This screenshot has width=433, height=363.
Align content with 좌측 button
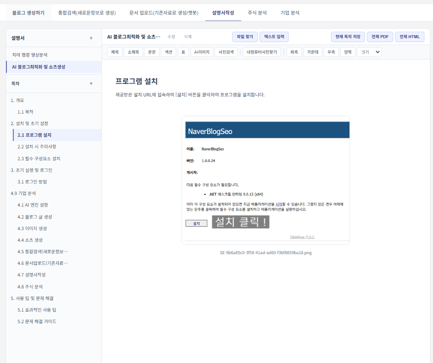pyautogui.click(x=294, y=52)
